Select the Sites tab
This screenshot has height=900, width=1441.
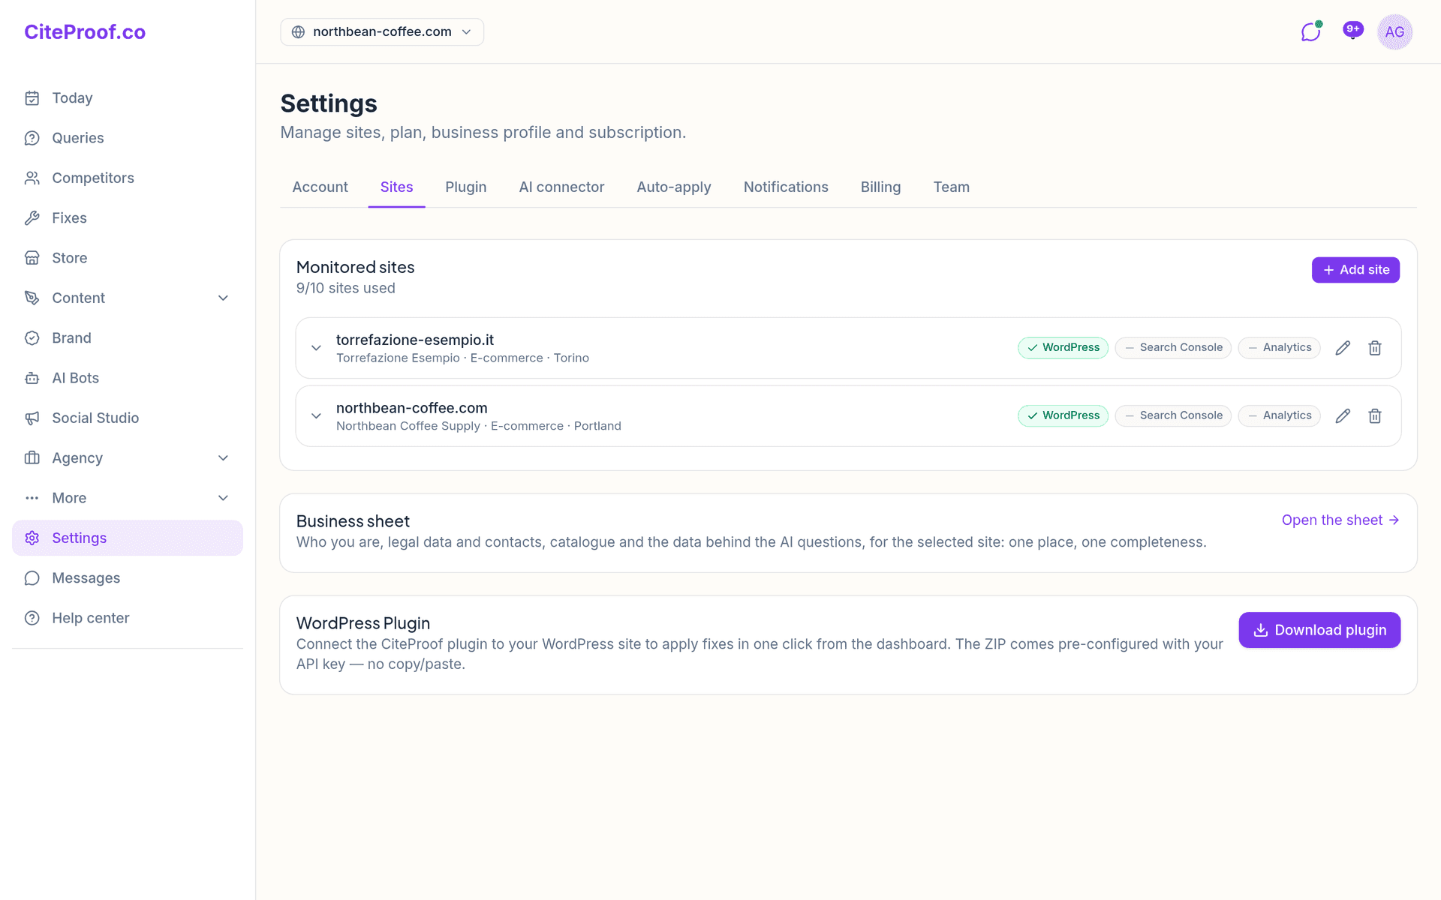tap(396, 187)
